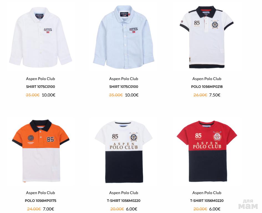
Task: Open SHIRT 1075C0100 title under blue shirt
Action: pos(124,87)
